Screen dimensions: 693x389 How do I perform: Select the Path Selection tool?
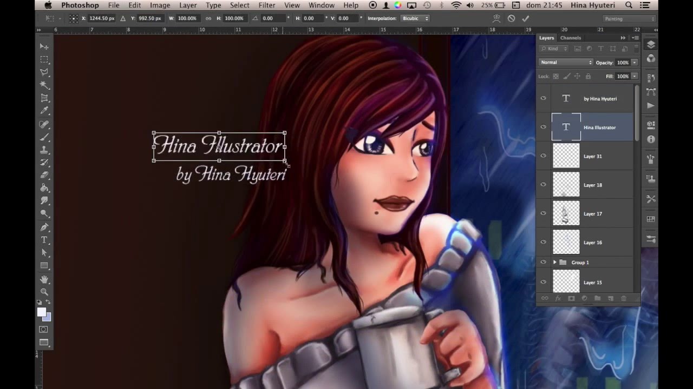44,253
